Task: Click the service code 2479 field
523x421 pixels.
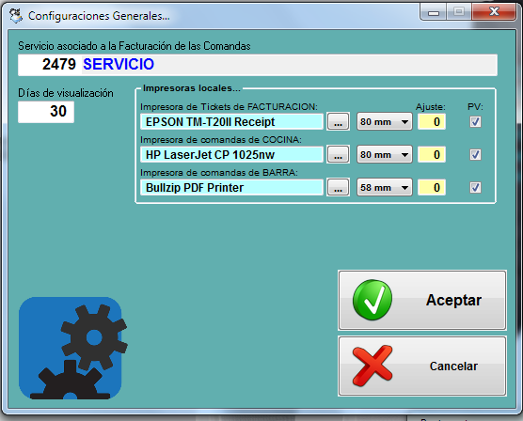Action: (x=50, y=64)
